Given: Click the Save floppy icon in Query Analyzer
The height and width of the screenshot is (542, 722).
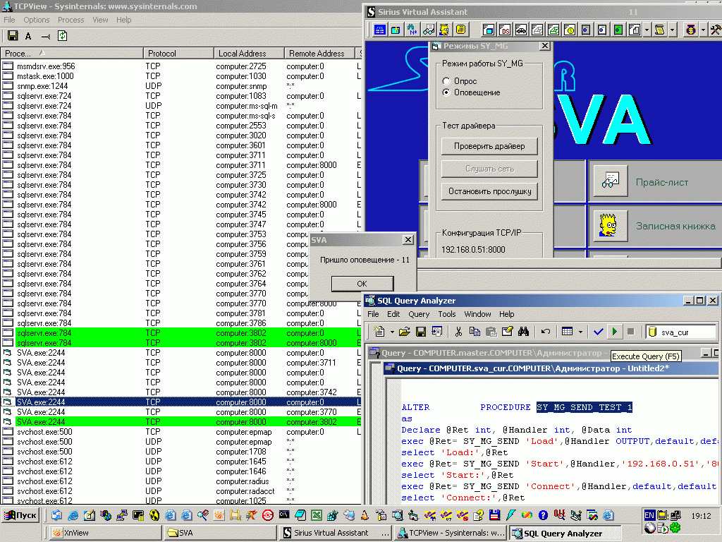Looking at the screenshot, I should [420, 332].
